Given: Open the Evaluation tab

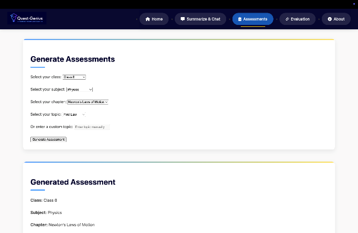Looking at the screenshot, I should coord(300,19).
